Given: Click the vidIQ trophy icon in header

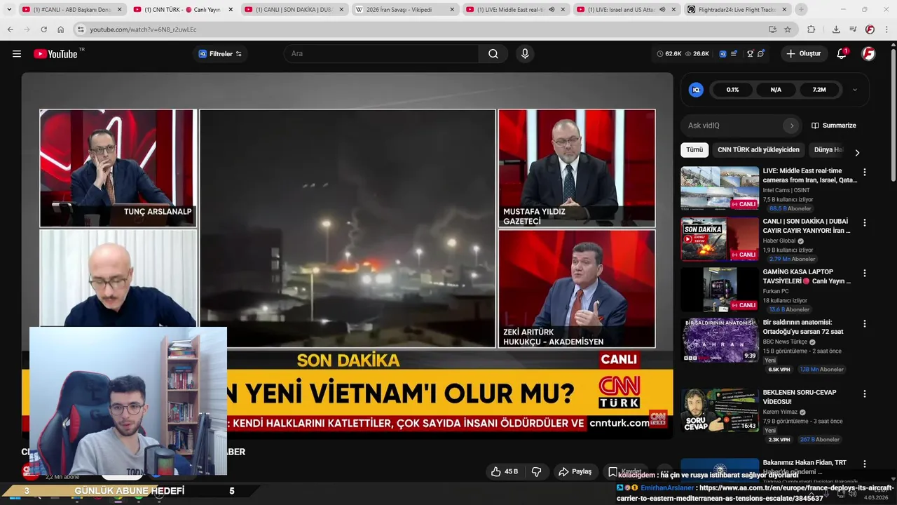Looking at the screenshot, I should click(x=750, y=54).
